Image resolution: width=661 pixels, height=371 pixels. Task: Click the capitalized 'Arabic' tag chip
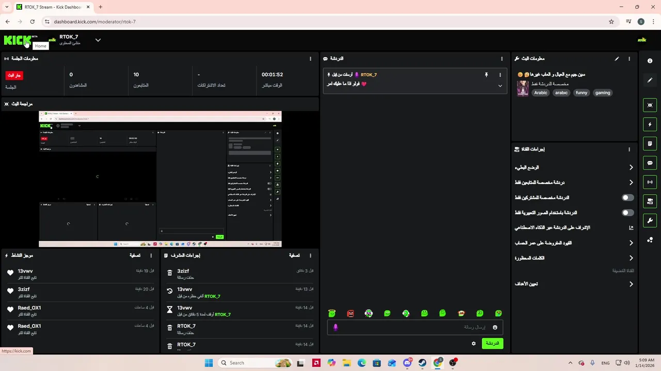pyautogui.click(x=541, y=93)
